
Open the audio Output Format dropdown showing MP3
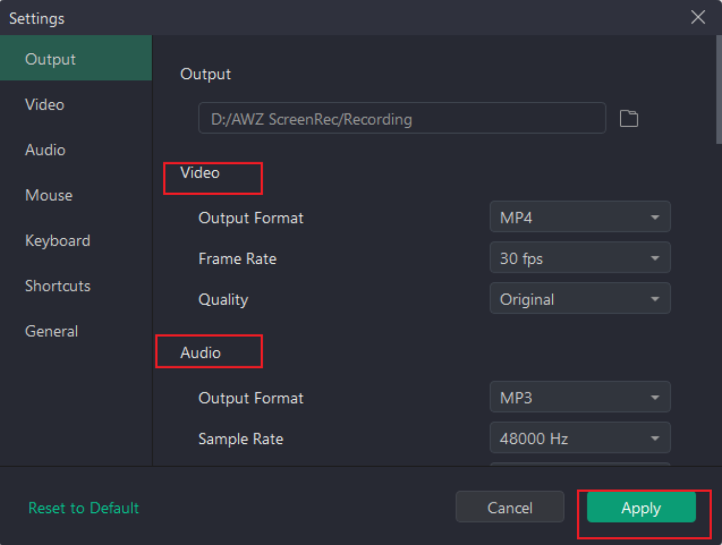coord(580,397)
